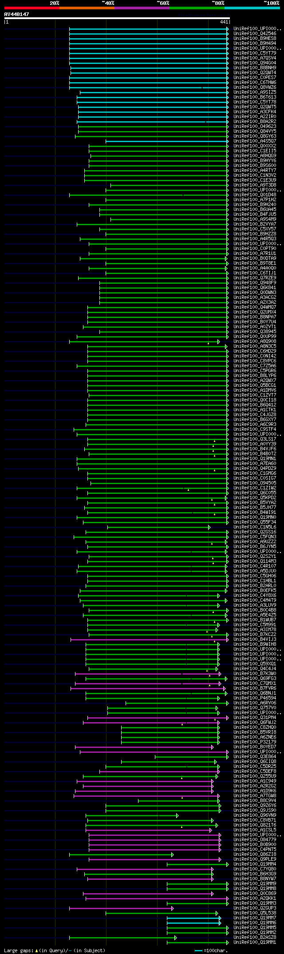The image size is (284, 954).
Task: Click the UniRef100_A7EA60 label
Action: pos(255,463)
